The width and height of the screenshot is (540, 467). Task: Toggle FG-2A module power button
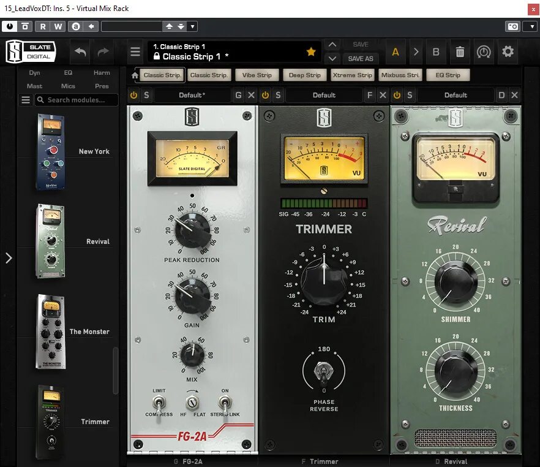tap(133, 95)
